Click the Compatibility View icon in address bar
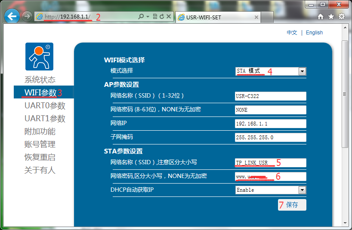This screenshot has height=230, width=352. 155,17
